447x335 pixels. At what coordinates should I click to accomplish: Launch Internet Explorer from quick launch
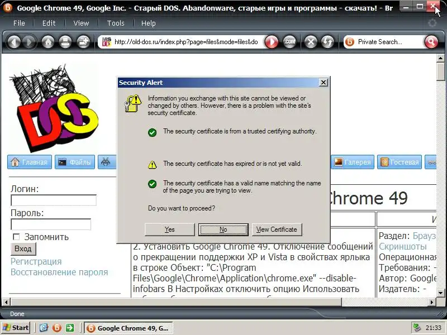[x=44, y=328]
